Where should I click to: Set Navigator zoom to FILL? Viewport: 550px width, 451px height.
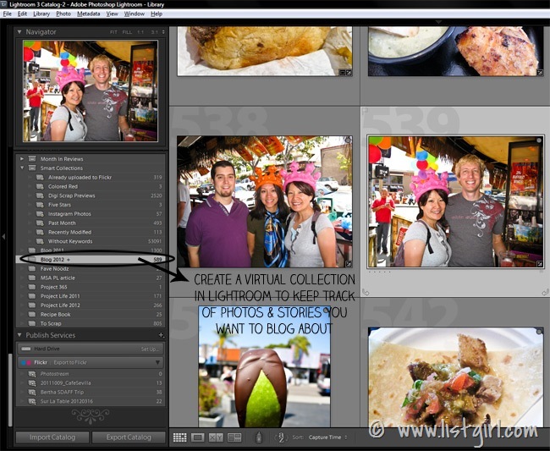127,32
